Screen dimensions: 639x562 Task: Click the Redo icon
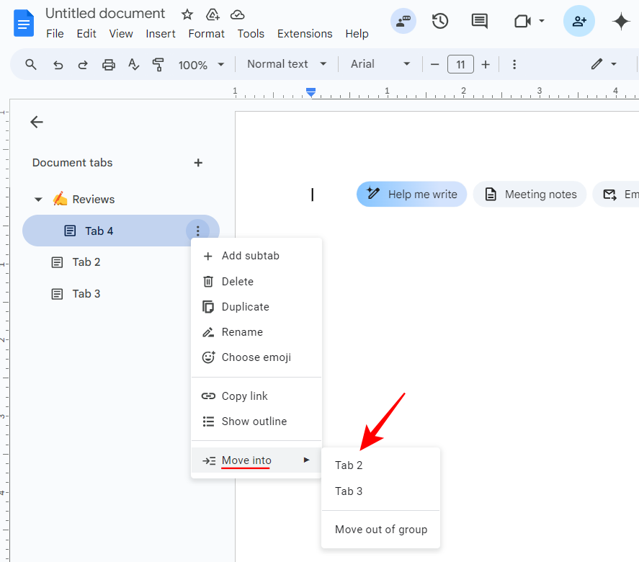click(x=82, y=64)
